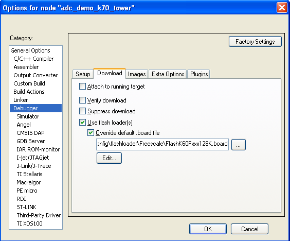Click the Factory Settings button
Screen dimensions: 290x241
[x=255, y=42]
